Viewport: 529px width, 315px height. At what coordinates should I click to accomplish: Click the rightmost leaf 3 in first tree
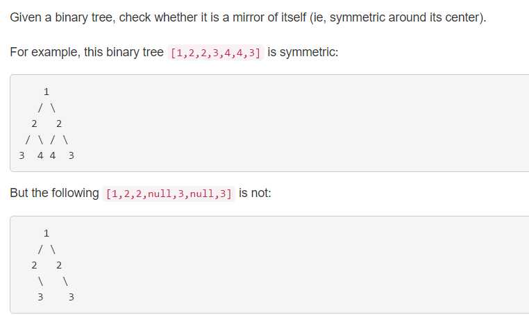coord(71,155)
